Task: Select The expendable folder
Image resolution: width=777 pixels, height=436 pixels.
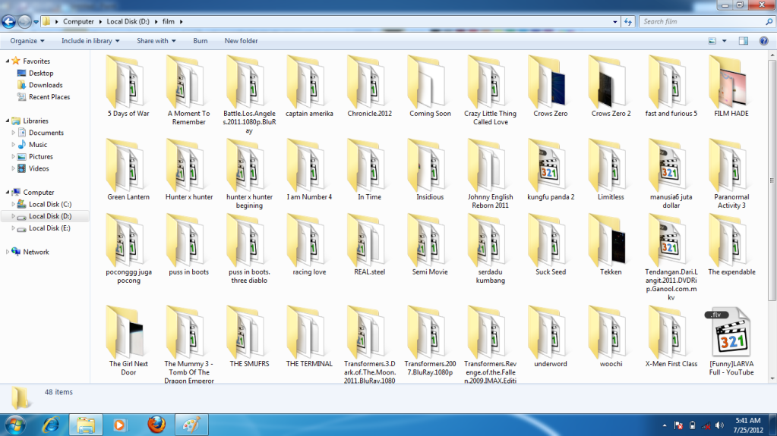Action: click(731, 246)
